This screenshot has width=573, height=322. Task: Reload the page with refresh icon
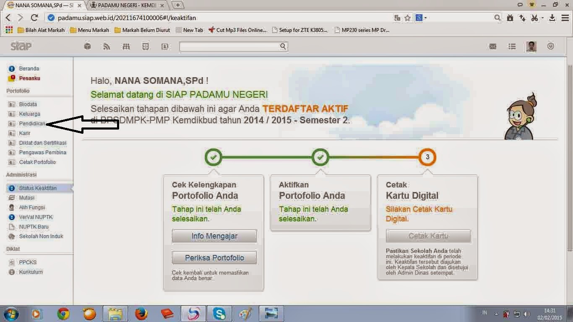tap(34, 18)
